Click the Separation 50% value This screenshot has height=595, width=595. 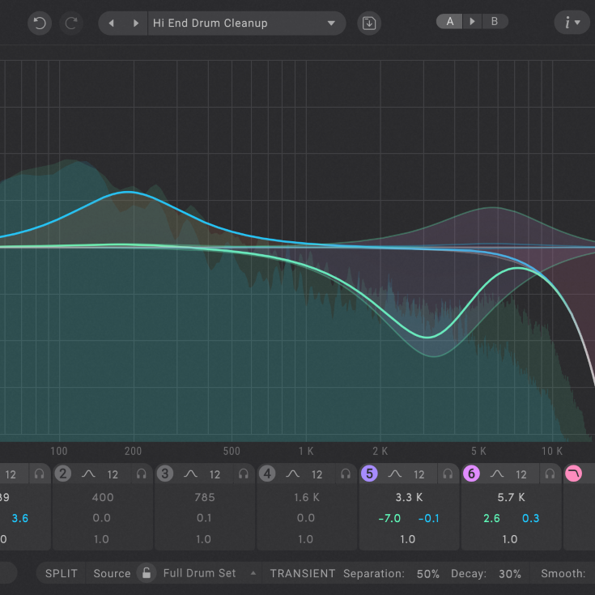427,573
